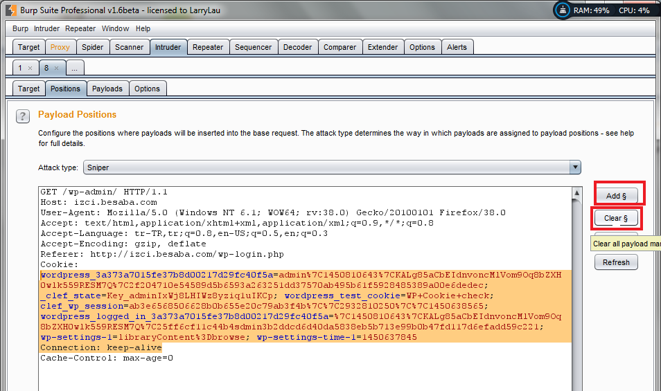Open the Help menu
Image resolution: width=661 pixels, height=391 pixels.
pyautogui.click(x=143, y=28)
